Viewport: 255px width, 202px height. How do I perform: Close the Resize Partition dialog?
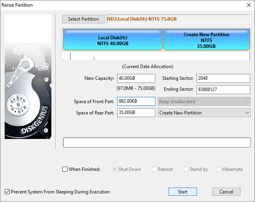[248, 5]
